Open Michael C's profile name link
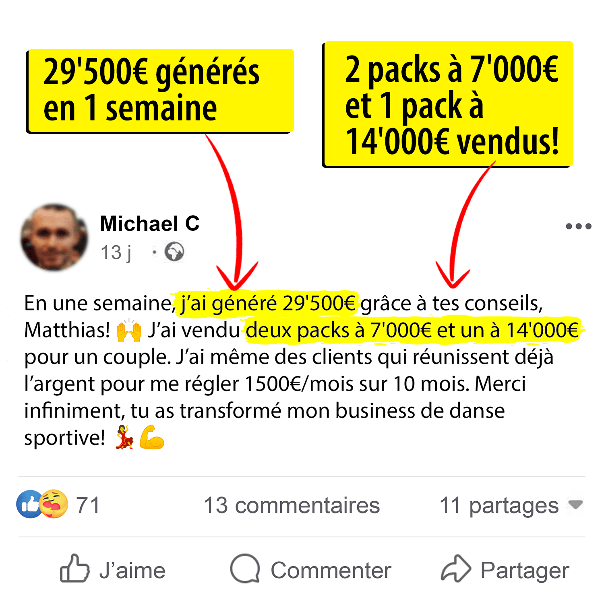 pyautogui.click(x=150, y=223)
